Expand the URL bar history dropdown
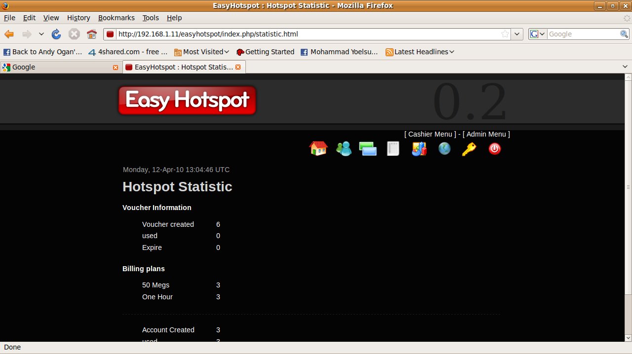This screenshot has width=632, height=354. coord(517,34)
